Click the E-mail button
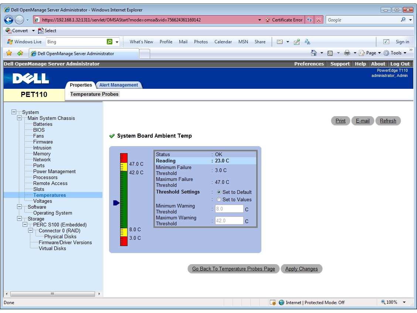The width and height of the screenshot is (417, 313). pyautogui.click(x=363, y=121)
